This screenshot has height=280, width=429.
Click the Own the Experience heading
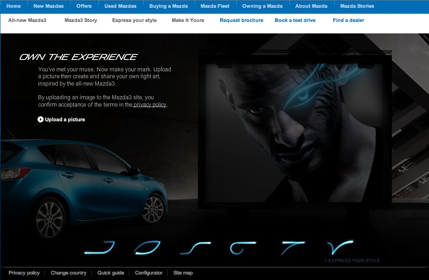point(78,57)
